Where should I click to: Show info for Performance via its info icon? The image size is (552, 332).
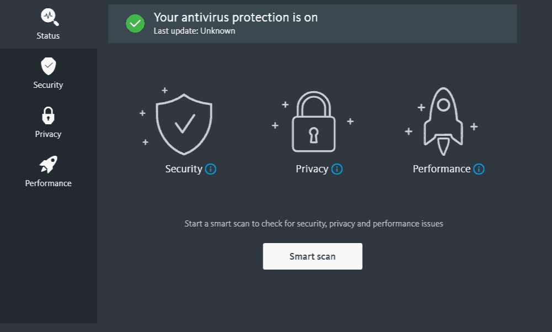(x=479, y=169)
